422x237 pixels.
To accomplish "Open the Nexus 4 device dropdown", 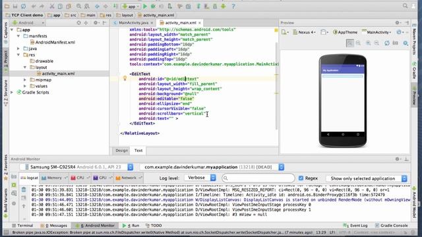I will (x=304, y=32).
